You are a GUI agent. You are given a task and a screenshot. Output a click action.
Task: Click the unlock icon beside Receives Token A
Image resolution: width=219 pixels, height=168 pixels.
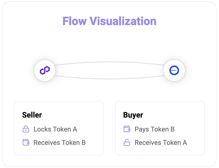click(127, 142)
